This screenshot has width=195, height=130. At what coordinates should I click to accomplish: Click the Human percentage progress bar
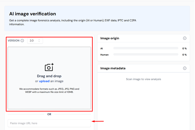[146, 55]
